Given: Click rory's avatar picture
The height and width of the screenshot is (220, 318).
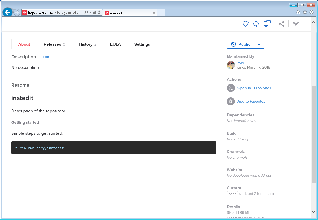Looking at the screenshot, I should coord(230,65).
